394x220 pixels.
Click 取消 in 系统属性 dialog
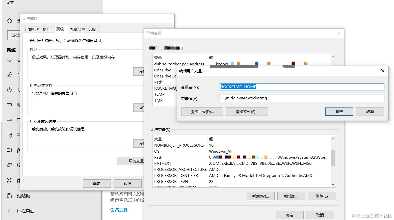coord(127,183)
